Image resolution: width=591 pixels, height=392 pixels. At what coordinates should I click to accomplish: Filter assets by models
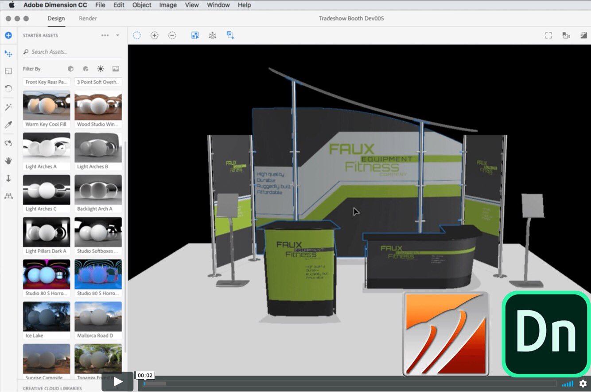(70, 69)
